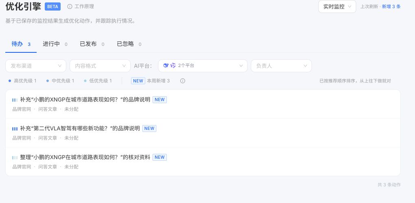
Task: Switch to the 已发布 tab
Action: (92, 44)
